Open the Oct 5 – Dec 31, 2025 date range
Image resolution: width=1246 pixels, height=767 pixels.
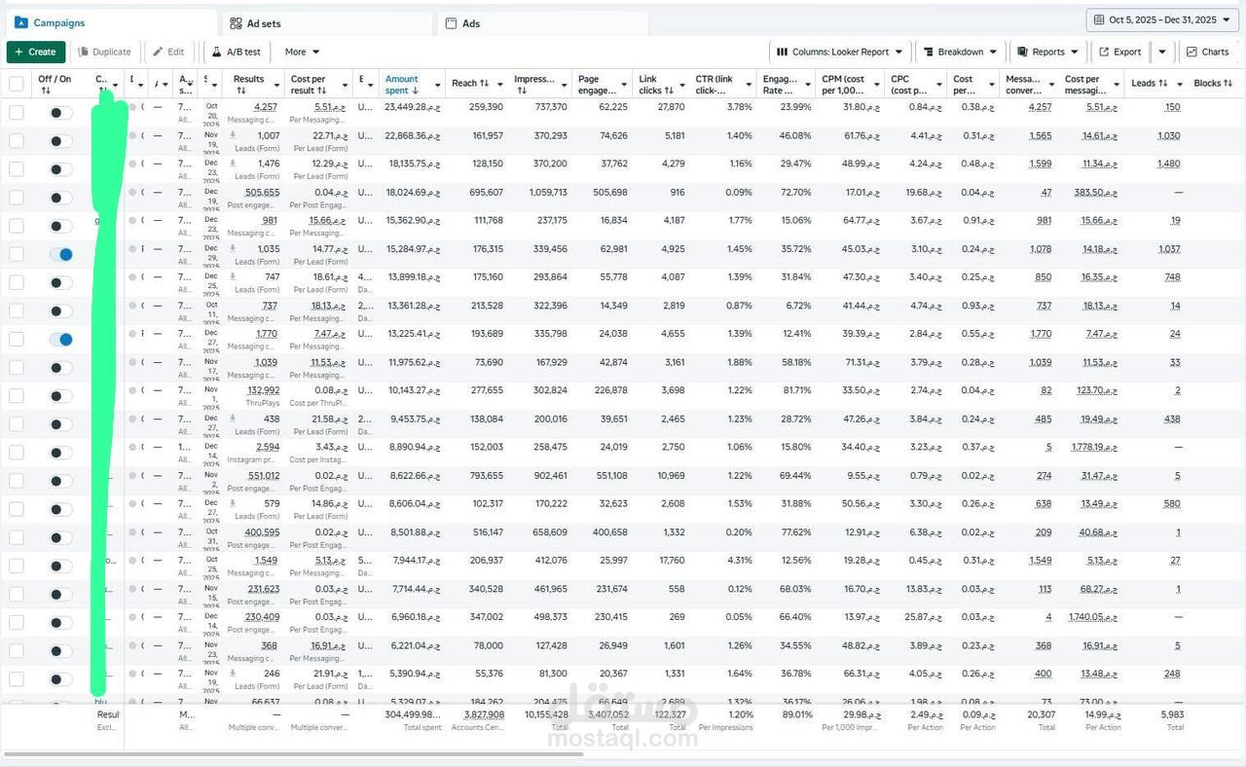1163,19
